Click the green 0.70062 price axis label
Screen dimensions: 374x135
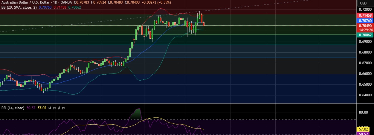coord(365,35)
